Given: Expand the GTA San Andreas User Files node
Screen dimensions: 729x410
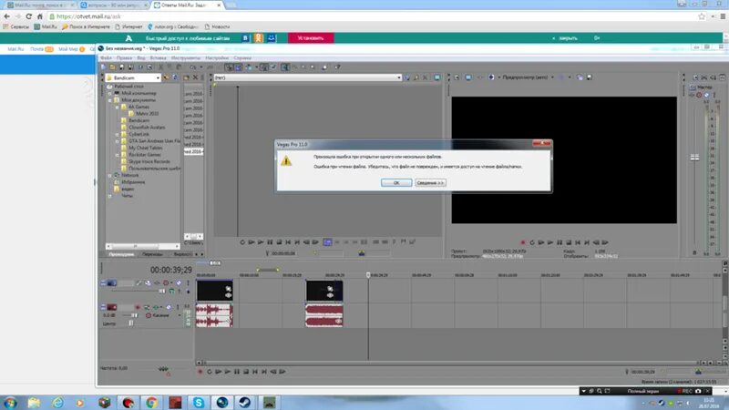Looking at the screenshot, I should 118,141.
